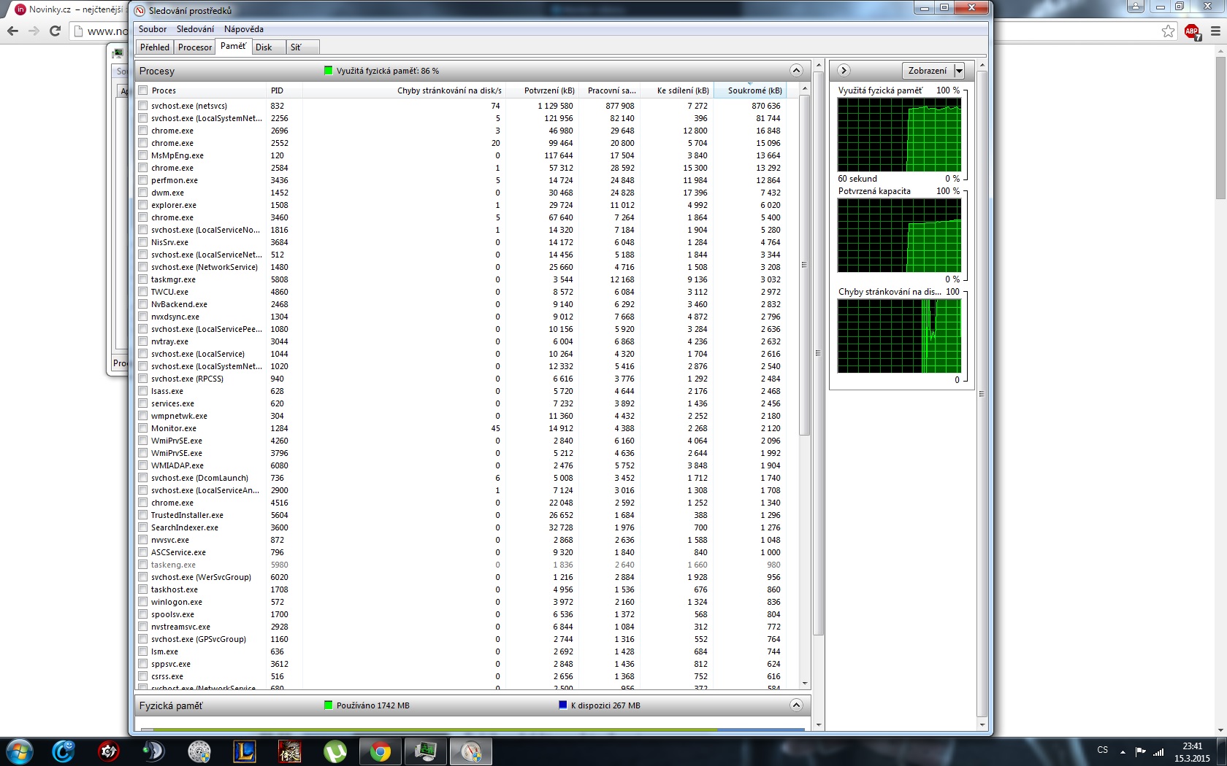1227x766 pixels.
Task: Open the grey gear with shield taskbar icon
Action: [199, 751]
